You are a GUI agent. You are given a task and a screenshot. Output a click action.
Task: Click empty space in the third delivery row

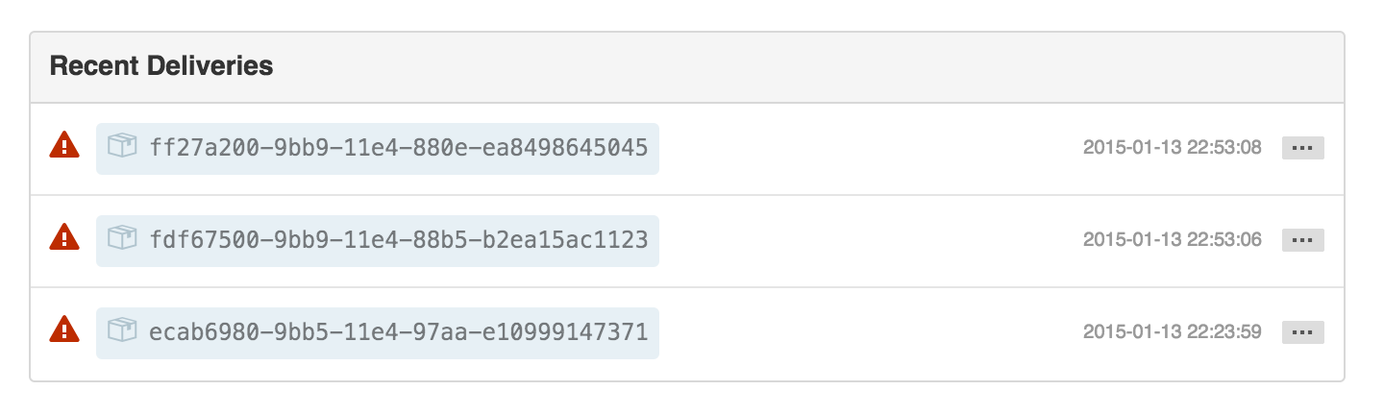point(865,332)
